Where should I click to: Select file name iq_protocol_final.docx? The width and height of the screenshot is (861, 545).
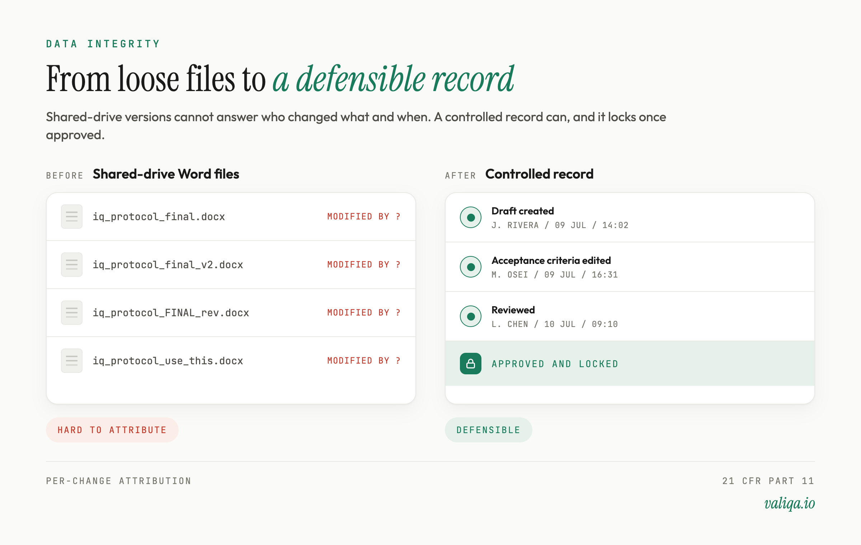pyautogui.click(x=159, y=217)
